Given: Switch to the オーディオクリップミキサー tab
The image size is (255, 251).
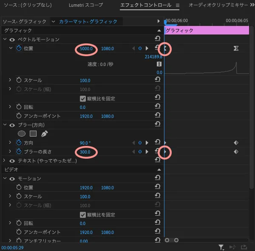Looking at the screenshot, I should (x=219, y=6).
